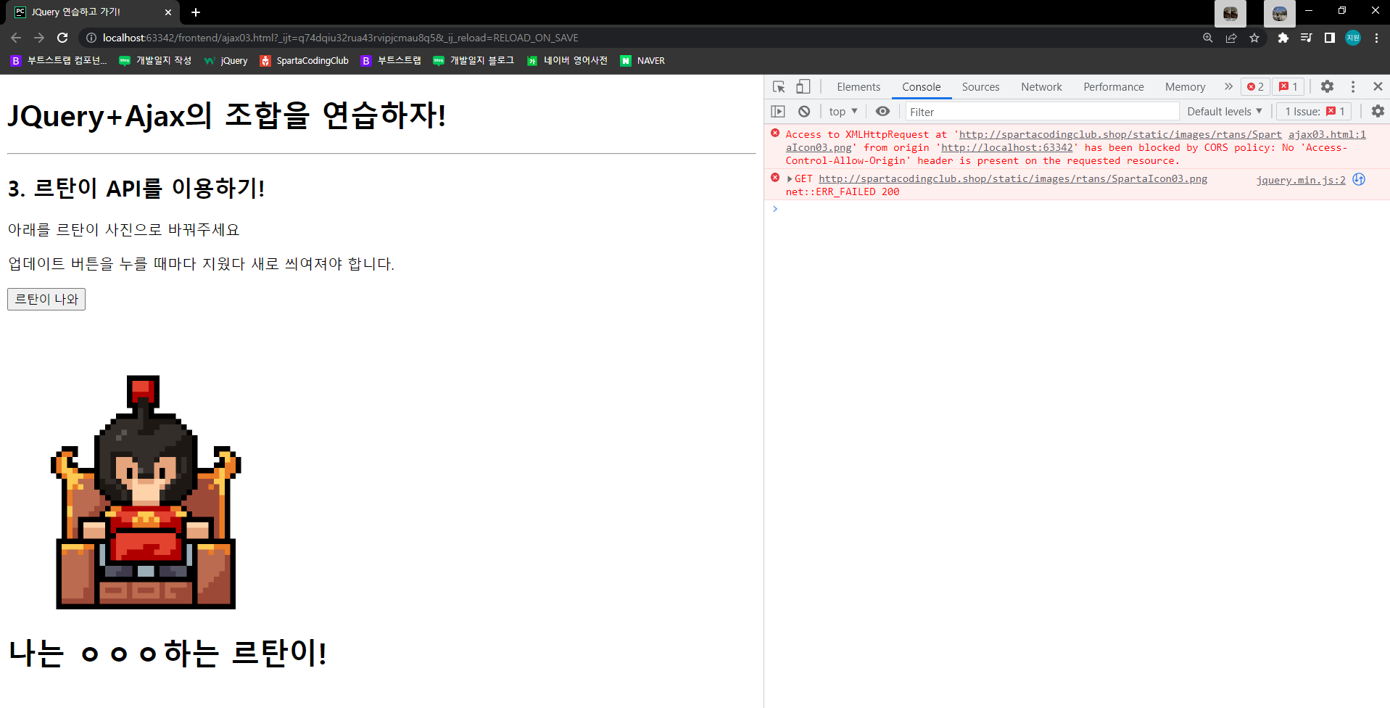Close the DevTools panel

point(1378,86)
